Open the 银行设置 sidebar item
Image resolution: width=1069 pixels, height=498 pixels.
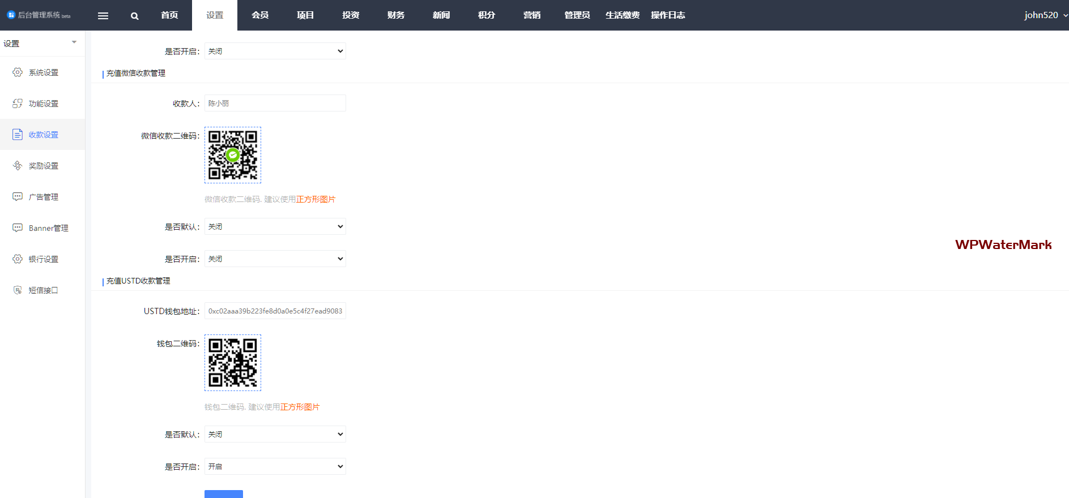pyautogui.click(x=43, y=259)
